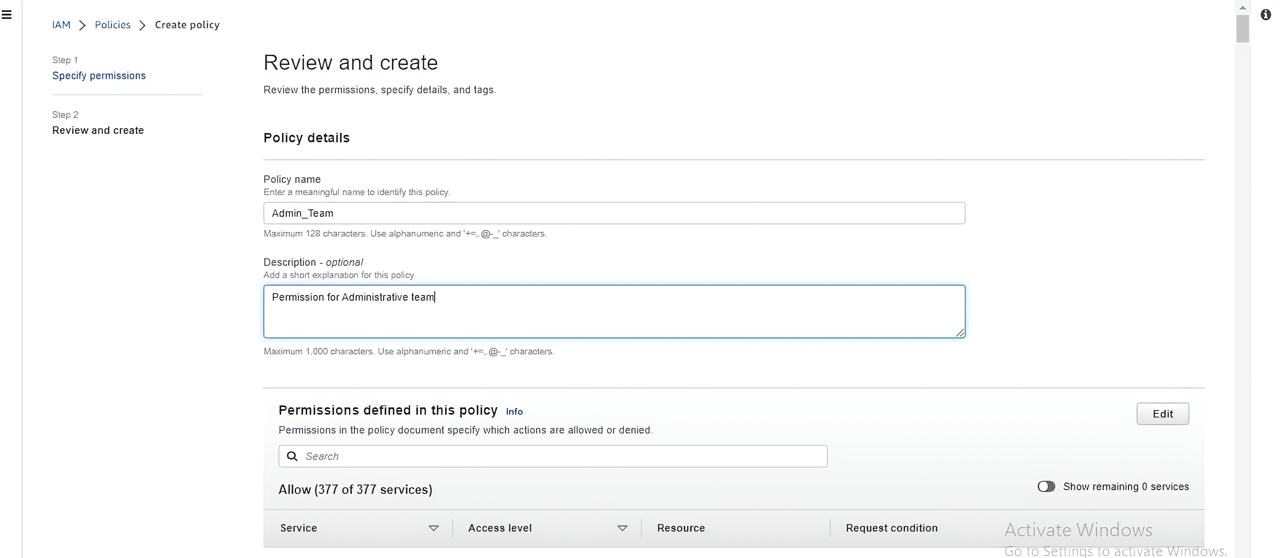1281x558 pixels.
Task: Focus the Description text area
Action: click(614, 311)
